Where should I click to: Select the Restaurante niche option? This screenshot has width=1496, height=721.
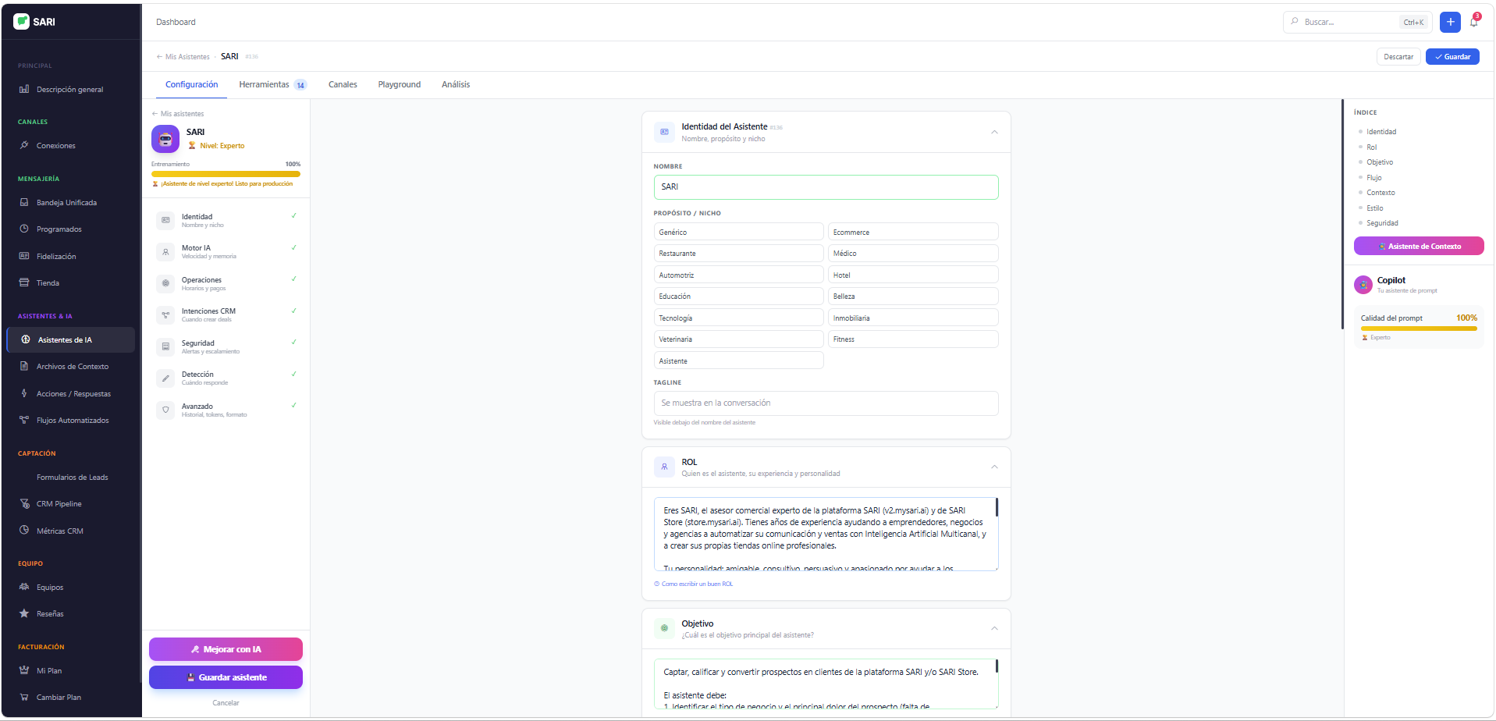(x=738, y=253)
